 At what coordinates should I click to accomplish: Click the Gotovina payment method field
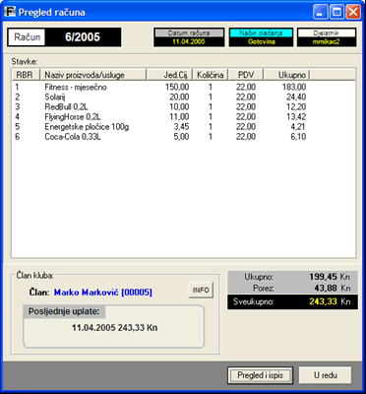click(x=261, y=41)
